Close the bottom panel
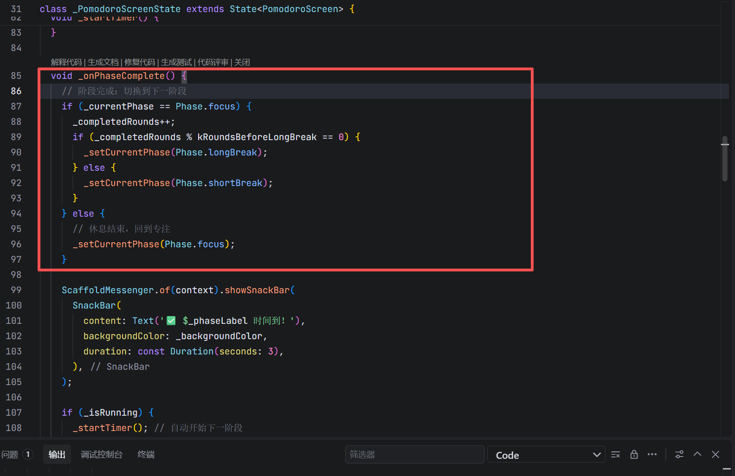Image resolution: width=735 pixels, height=476 pixels. (x=716, y=455)
